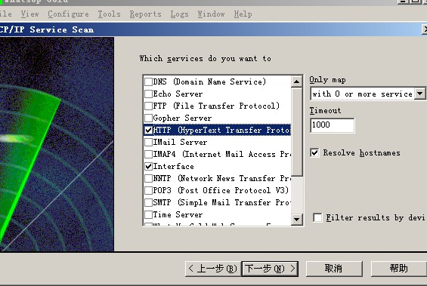This screenshot has width=427, height=286.
Task: Tick NNTP (Network News Transfer) checkbox
Action: (x=148, y=178)
